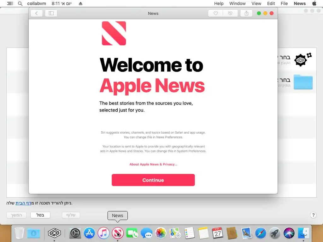Click the Continue button in Apple News

(153, 180)
